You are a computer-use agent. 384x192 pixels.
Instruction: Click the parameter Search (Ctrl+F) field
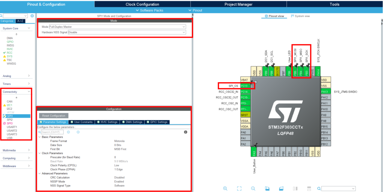point(52,132)
